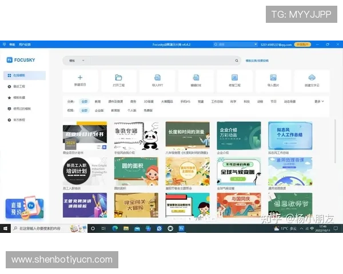This screenshot has height=274, width=343.
Task: Open the 企业介绍 万彩动画 template thumbnail
Action: click(x=239, y=136)
